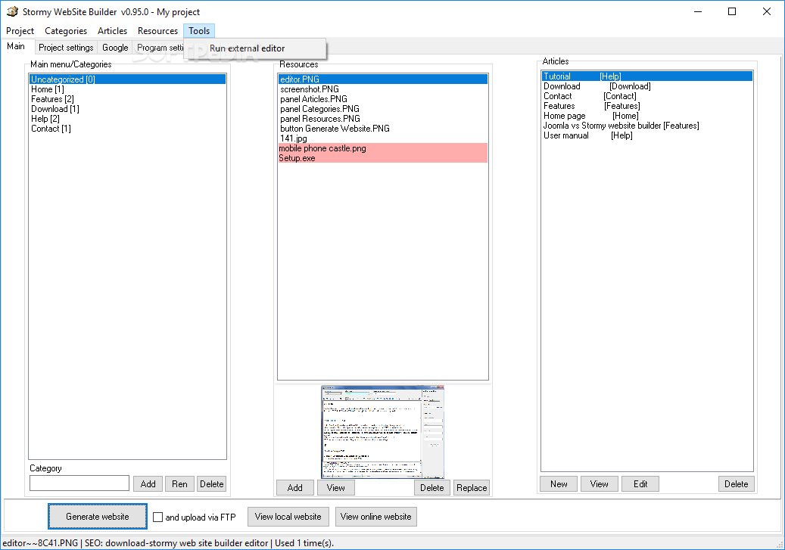Select 'Help [2]' category
The image size is (785, 550).
click(x=128, y=119)
